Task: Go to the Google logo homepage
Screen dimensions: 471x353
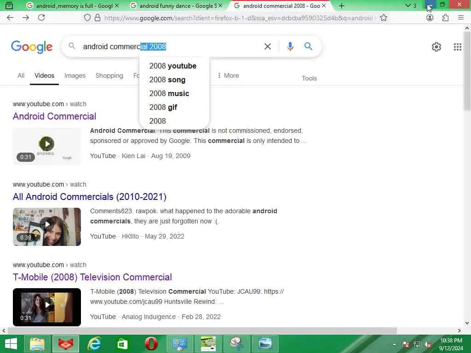Action: click(x=32, y=47)
